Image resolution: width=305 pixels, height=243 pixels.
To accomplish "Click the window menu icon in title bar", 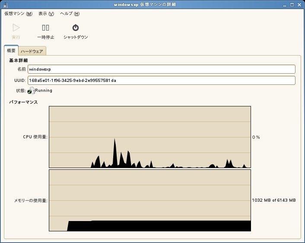I will pos(6,5).
